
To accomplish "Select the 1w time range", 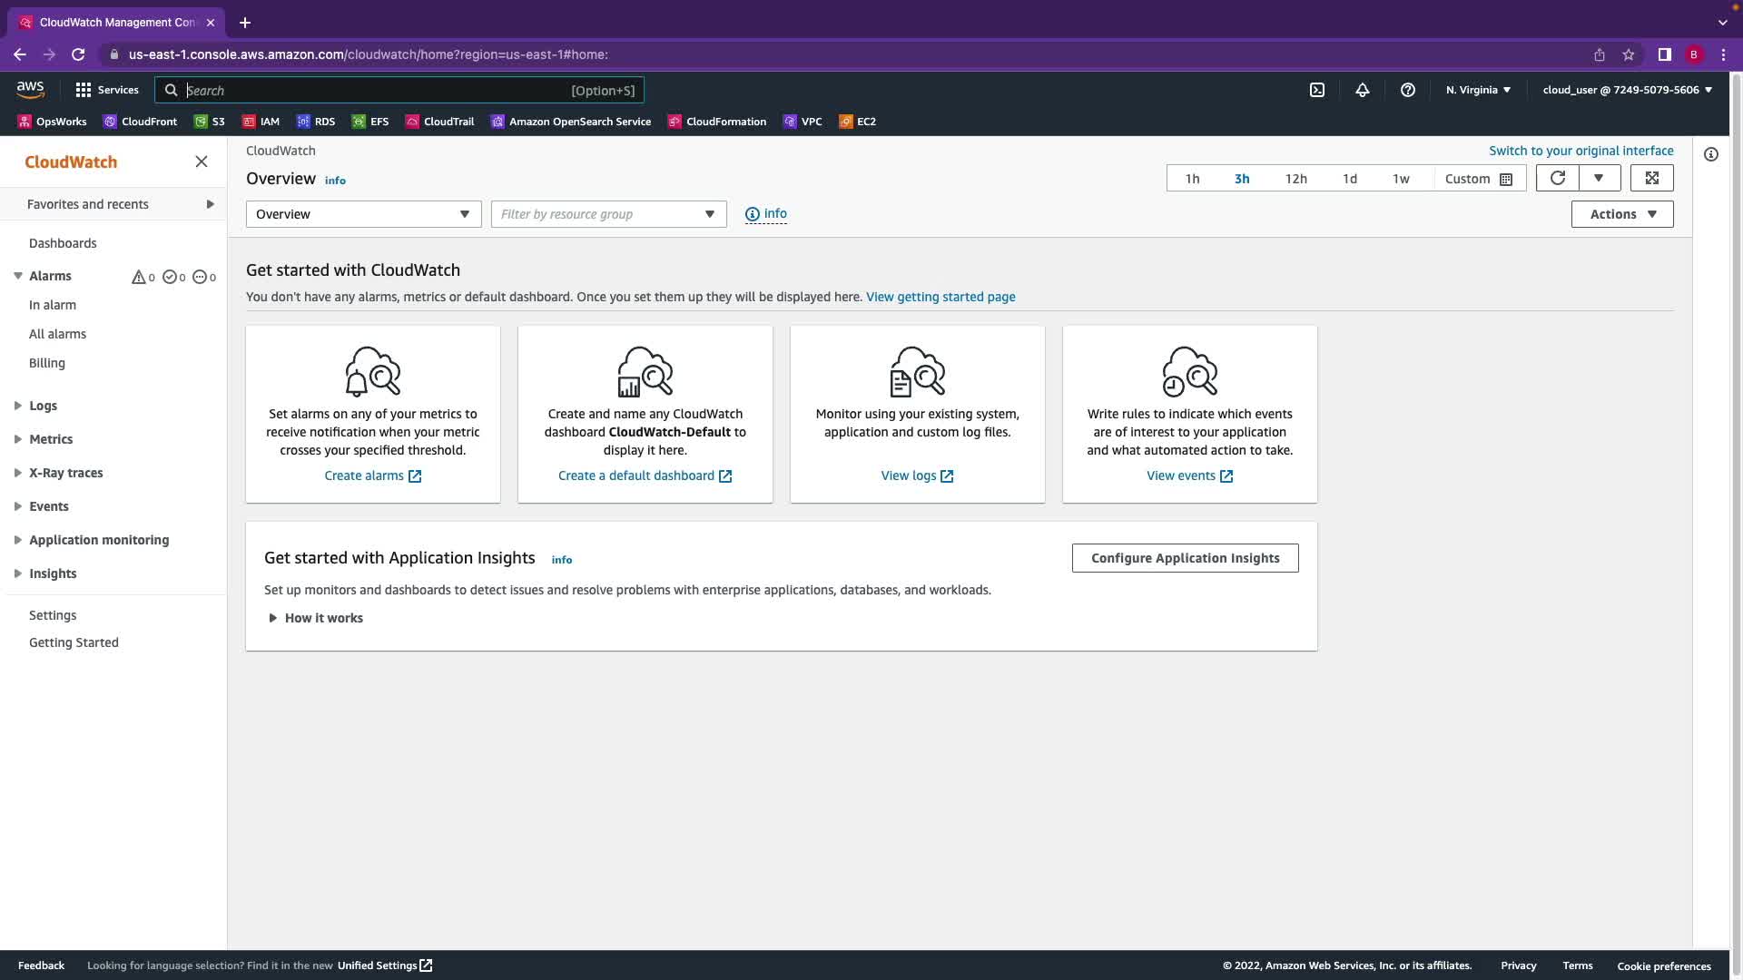I will (x=1401, y=179).
